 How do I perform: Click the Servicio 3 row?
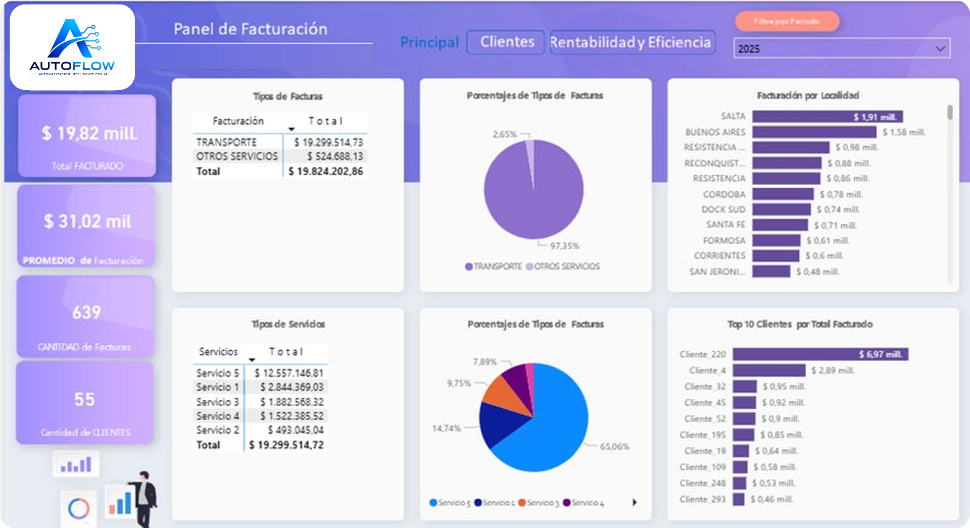click(x=260, y=402)
